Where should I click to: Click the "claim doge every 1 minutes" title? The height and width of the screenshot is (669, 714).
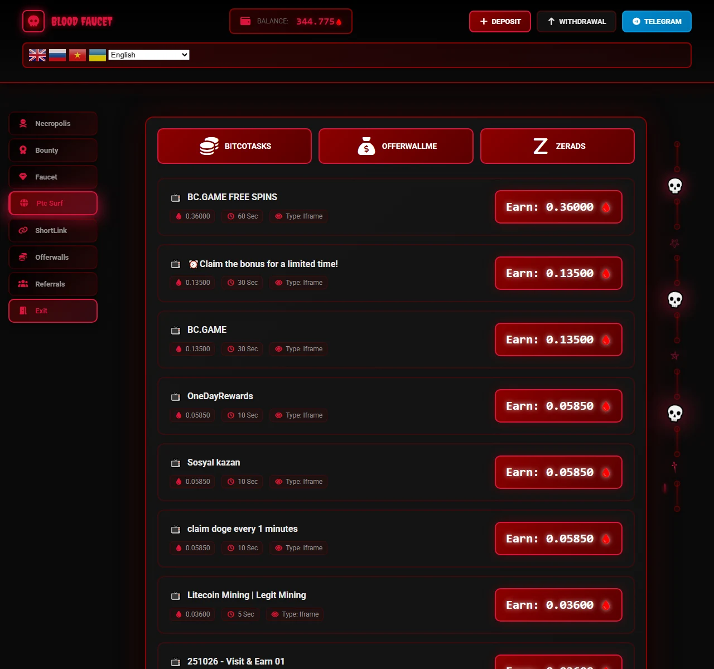pos(243,529)
